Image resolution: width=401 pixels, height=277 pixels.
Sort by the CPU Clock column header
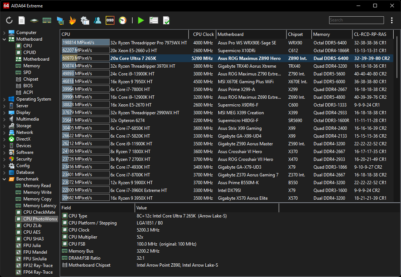(203, 34)
